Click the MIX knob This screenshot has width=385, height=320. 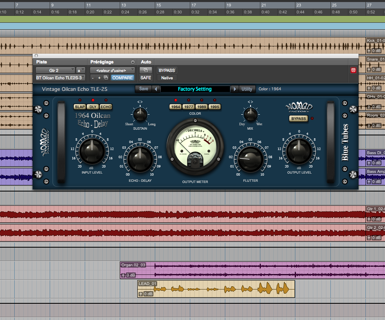coord(251,114)
